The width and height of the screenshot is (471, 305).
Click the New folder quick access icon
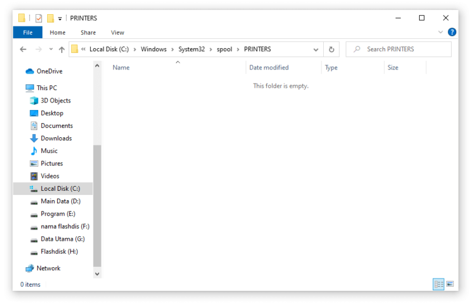[x=51, y=18]
